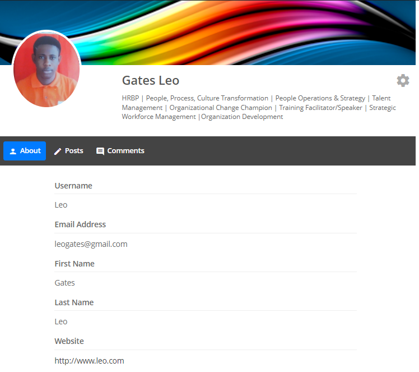The height and width of the screenshot is (372, 419).
Task: Switch to the Posts tab
Action: pyautogui.click(x=69, y=151)
